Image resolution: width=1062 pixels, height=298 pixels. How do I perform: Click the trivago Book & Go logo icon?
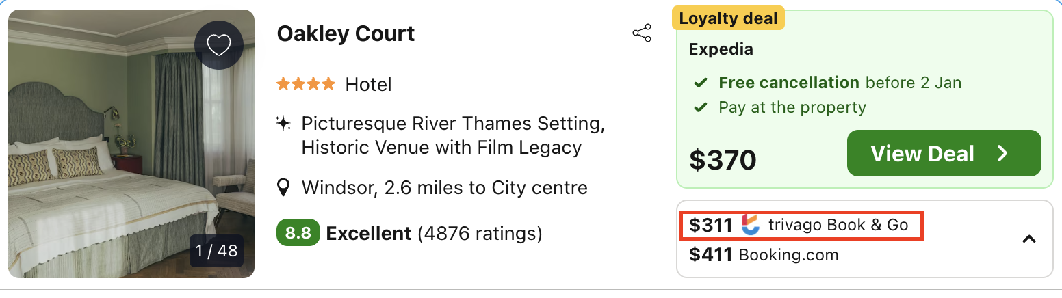pos(751,225)
